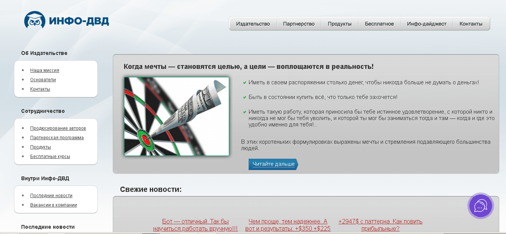Follow the Контакты link in the sidebar

point(40,89)
